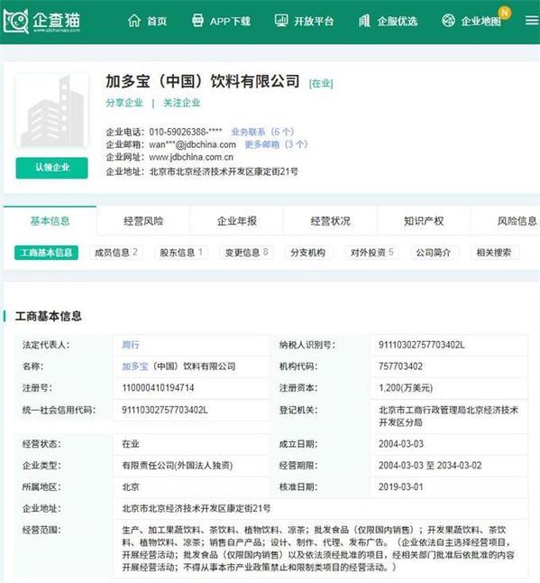Click the 企查猫 cat logo
The width and height of the screenshot is (540, 583).
pos(16,21)
